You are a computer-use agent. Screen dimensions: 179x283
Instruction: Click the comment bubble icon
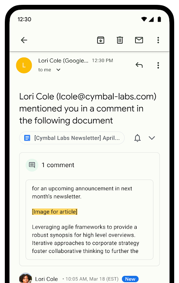click(32, 165)
